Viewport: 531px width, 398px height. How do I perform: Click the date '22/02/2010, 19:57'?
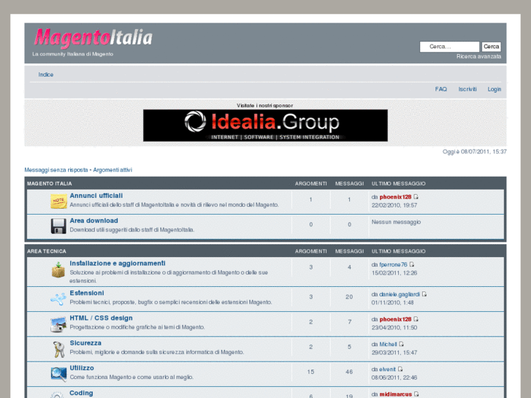coord(394,205)
